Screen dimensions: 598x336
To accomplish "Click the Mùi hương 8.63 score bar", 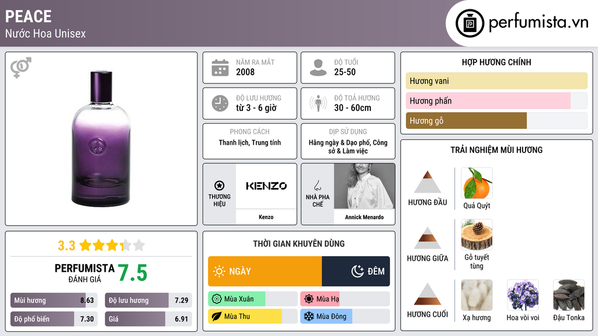I will [54, 300].
